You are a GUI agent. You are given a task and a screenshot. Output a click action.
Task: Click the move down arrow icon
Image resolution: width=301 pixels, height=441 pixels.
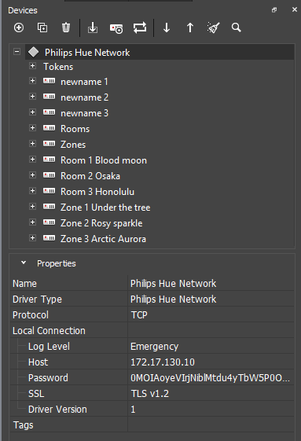point(167,28)
